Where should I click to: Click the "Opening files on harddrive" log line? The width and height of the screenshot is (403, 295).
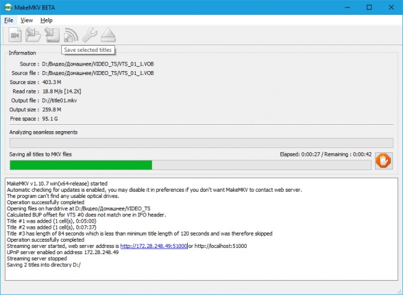pyautogui.click(x=79, y=208)
